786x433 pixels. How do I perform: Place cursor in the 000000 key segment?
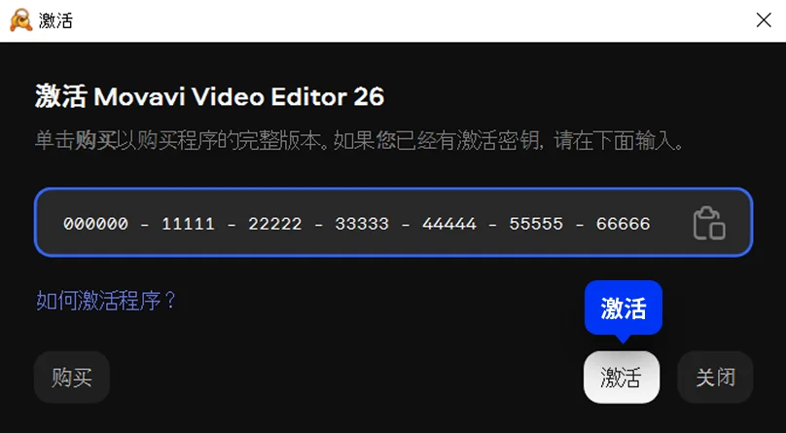[x=95, y=223]
